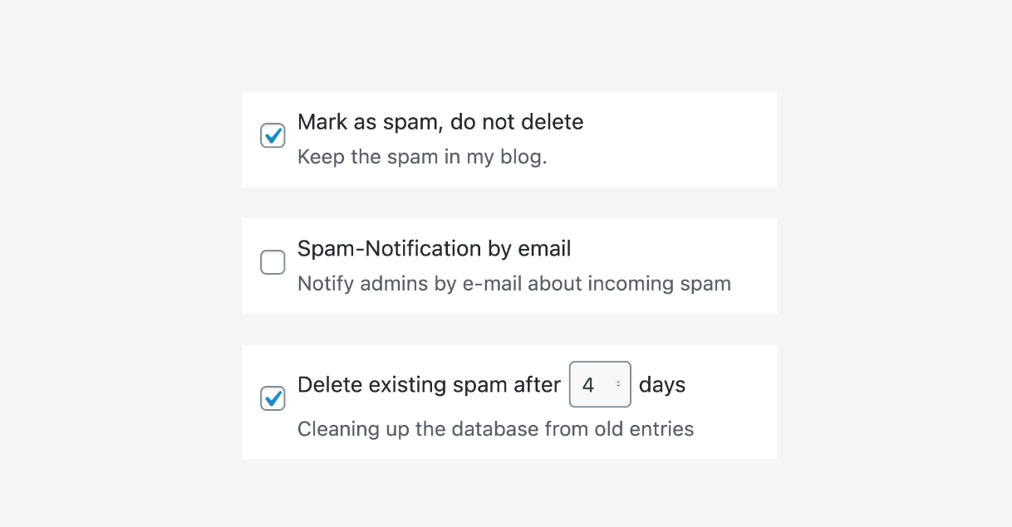Screen dimensions: 1012x527
Task: Click the number 4 in the days box
Action: 588,385
